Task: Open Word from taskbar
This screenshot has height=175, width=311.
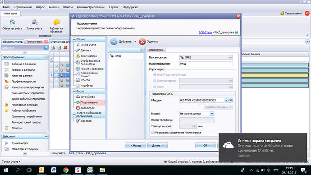Action: point(54,170)
